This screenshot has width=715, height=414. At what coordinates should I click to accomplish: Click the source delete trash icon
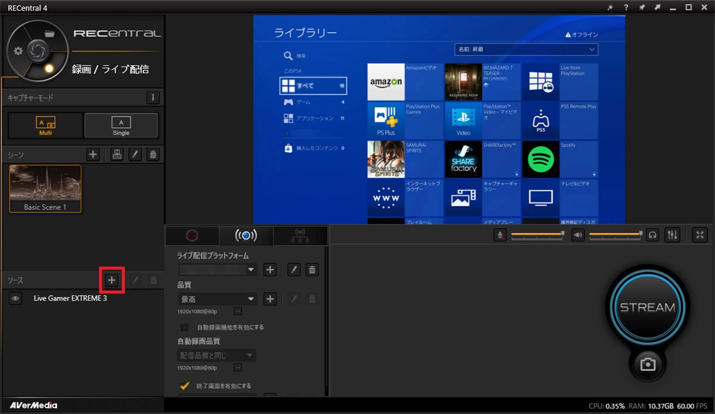tap(153, 280)
